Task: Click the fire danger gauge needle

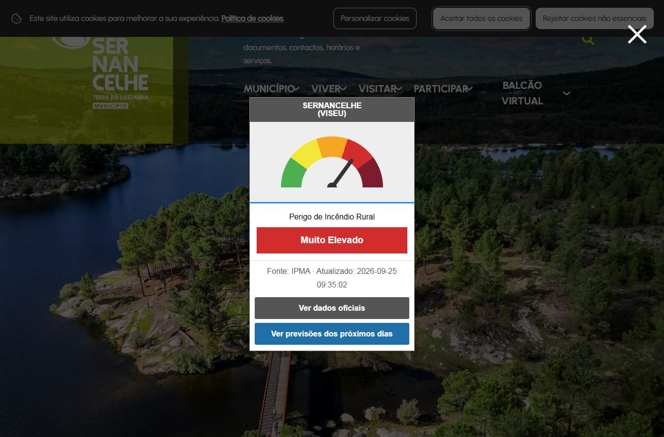Action: tap(341, 173)
